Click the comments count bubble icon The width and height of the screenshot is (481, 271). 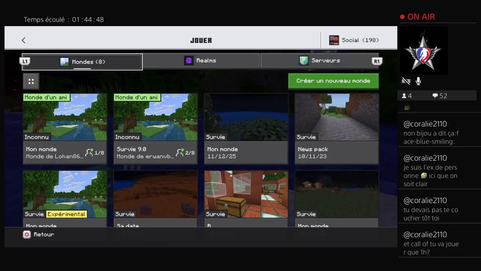435,96
